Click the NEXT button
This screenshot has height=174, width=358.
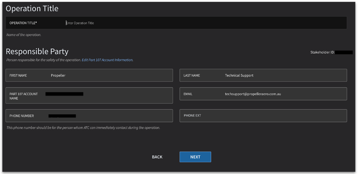(195, 157)
